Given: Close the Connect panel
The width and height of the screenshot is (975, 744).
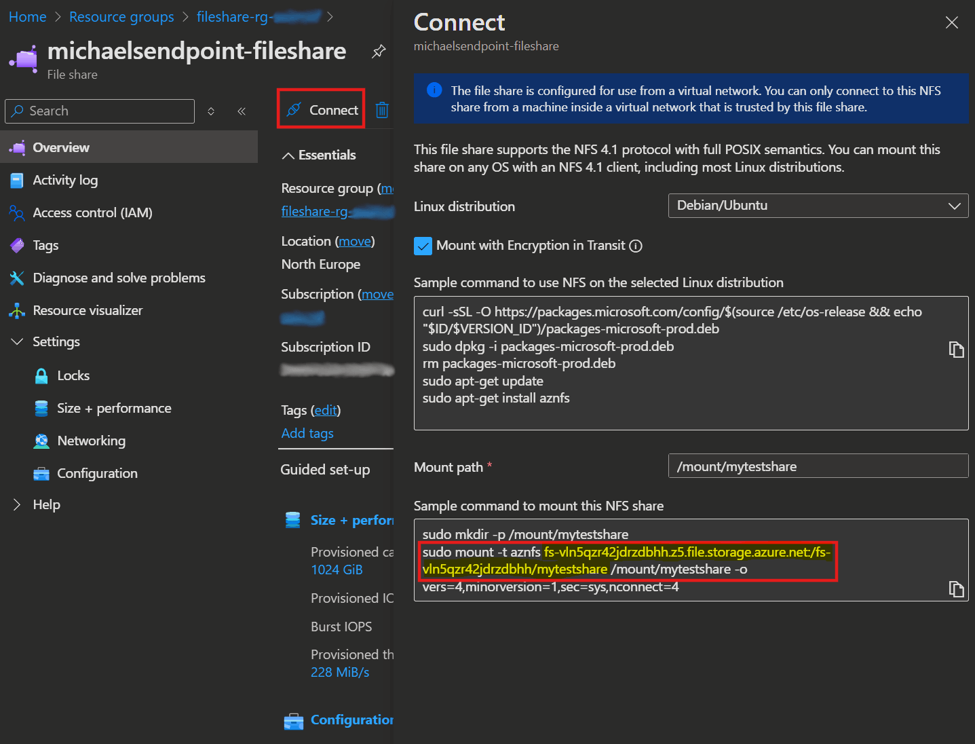Looking at the screenshot, I should click(952, 22).
